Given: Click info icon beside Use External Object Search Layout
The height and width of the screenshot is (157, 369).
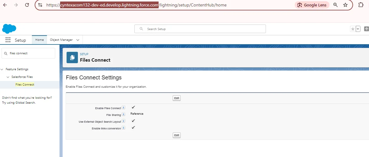Looking at the screenshot, I should [x=124, y=121].
